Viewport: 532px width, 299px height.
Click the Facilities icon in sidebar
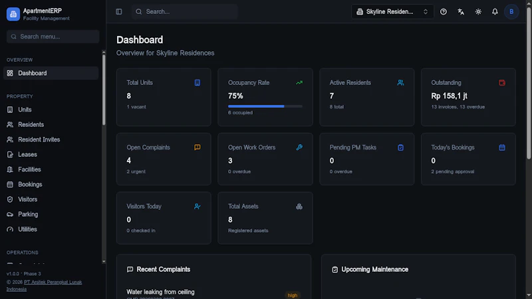(10, 169)
